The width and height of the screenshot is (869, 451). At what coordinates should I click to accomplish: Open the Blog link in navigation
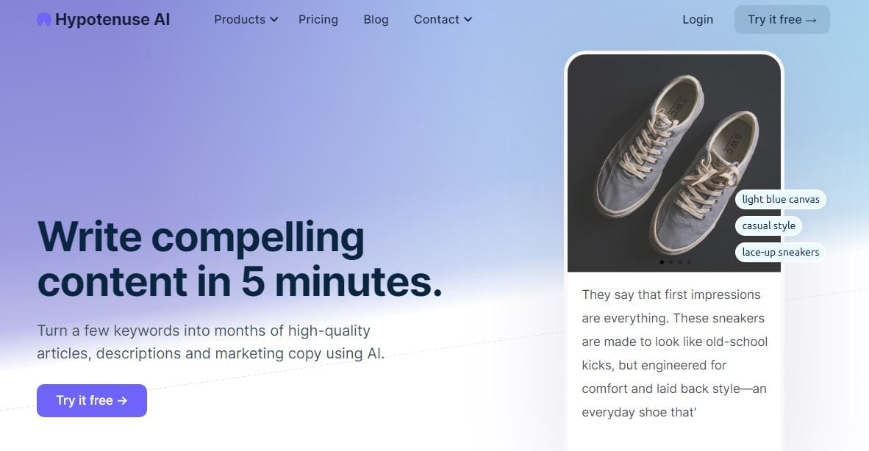click(x=376, y=19)
